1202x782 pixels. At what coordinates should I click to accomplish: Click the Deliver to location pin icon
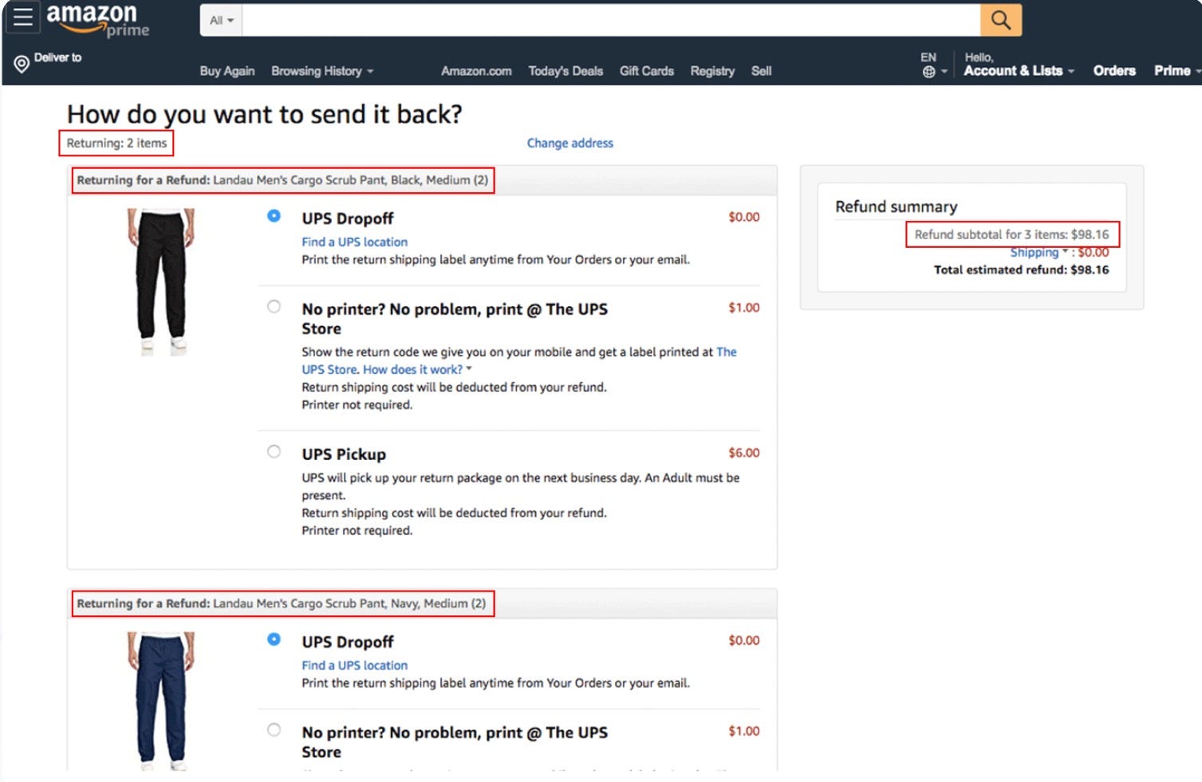point(22,64)
